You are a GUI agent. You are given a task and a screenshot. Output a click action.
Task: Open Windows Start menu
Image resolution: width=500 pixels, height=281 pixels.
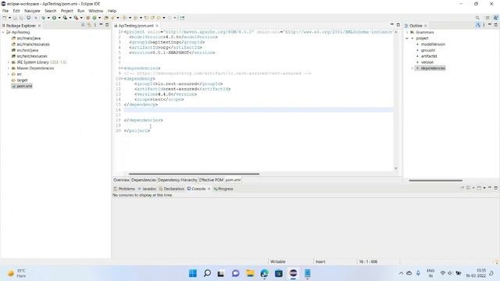click(193, 273)
